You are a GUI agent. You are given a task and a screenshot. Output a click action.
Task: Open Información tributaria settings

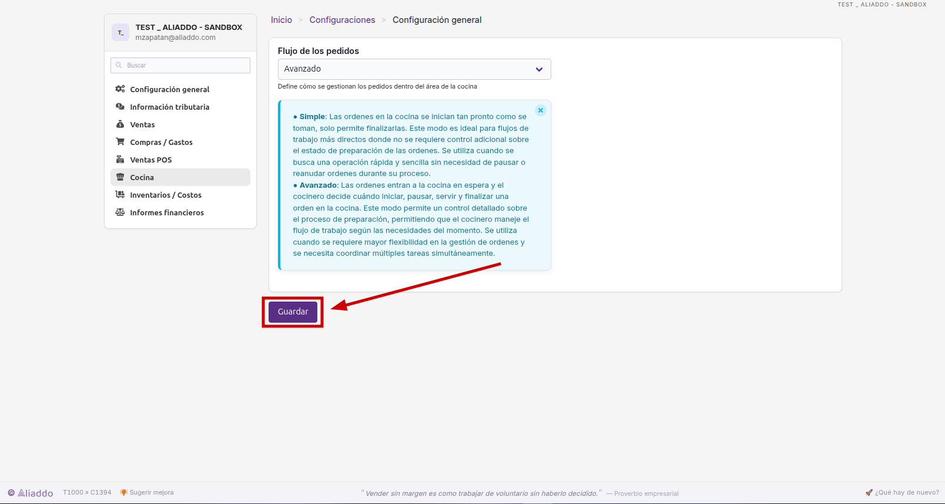(180, 107)
